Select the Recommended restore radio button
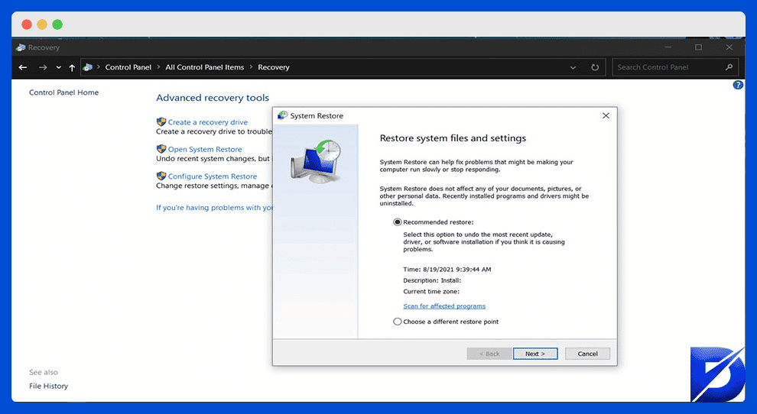757x414 pixels. point(398,222)
